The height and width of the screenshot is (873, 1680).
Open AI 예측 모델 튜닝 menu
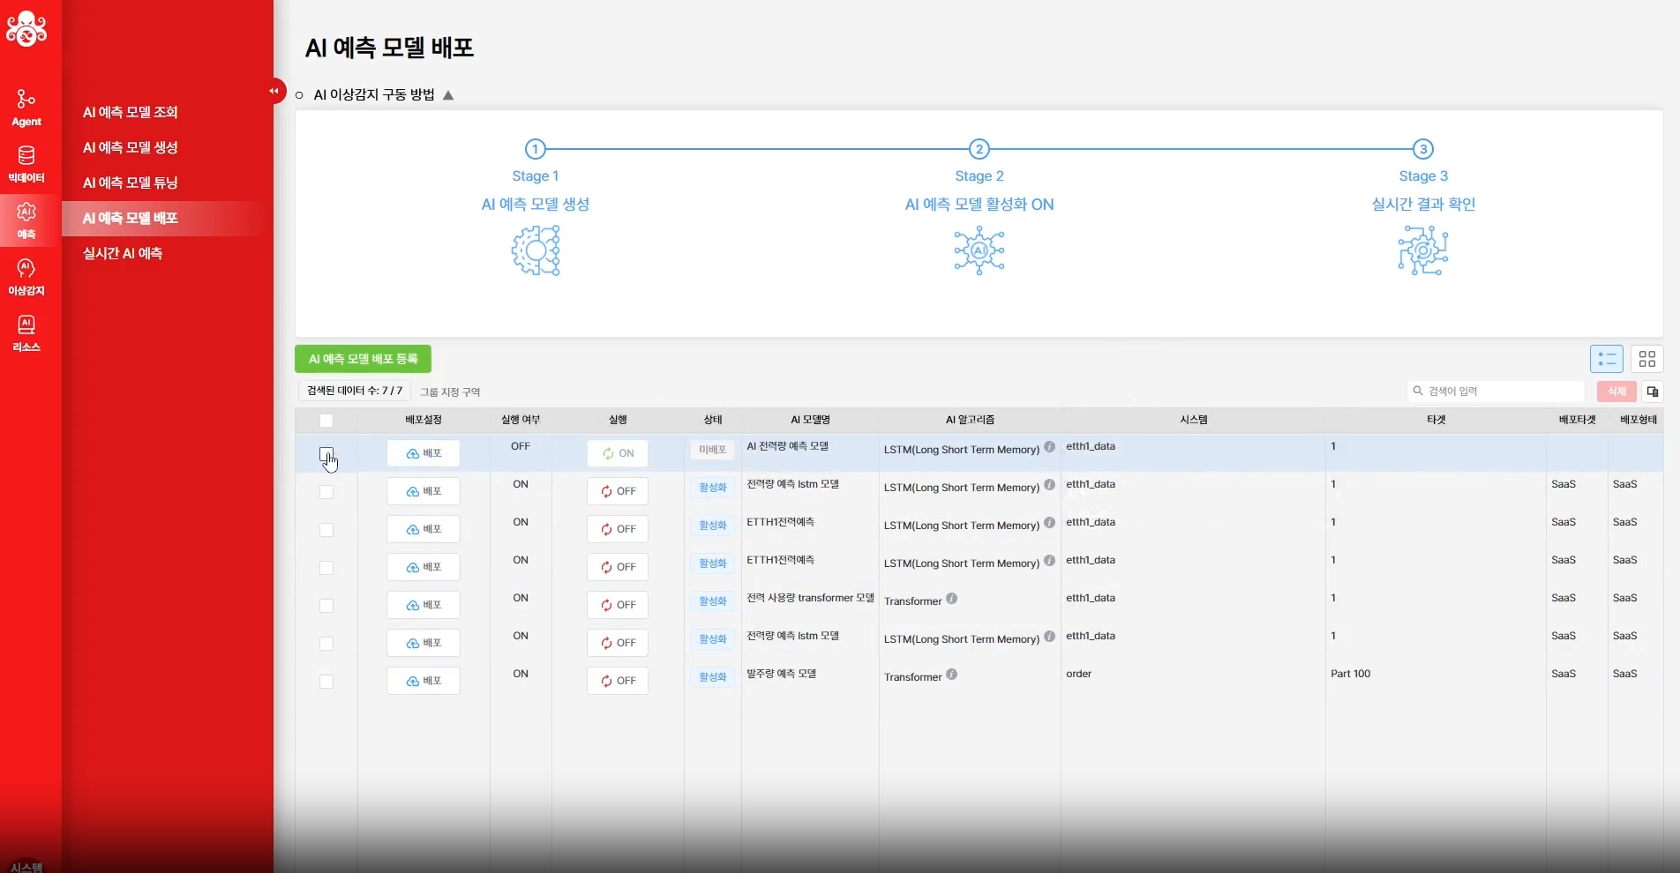[131, 183]
